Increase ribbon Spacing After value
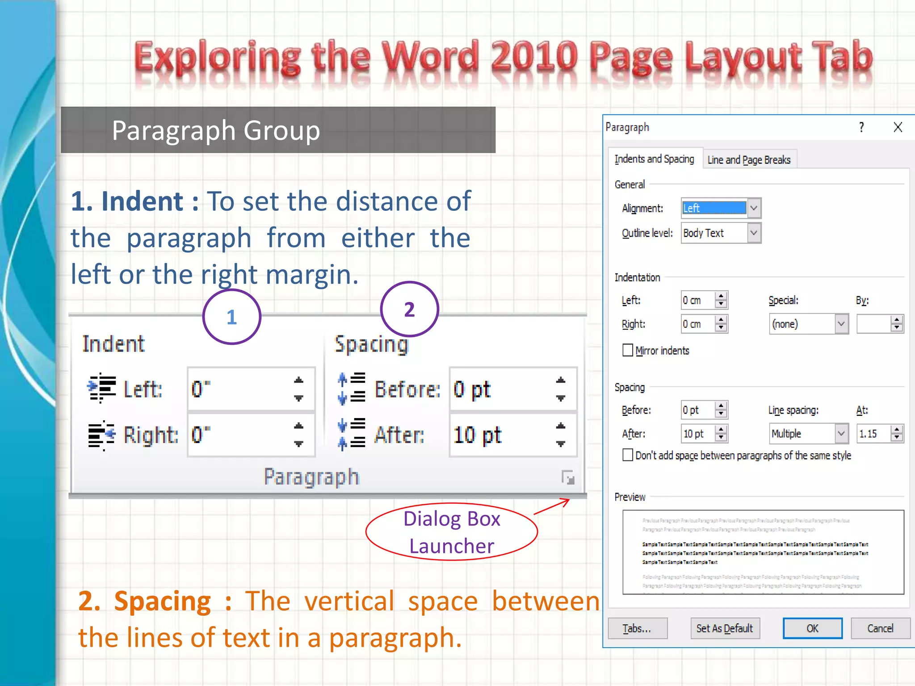This screenshot has height=686, width=915. click(561, 426)
